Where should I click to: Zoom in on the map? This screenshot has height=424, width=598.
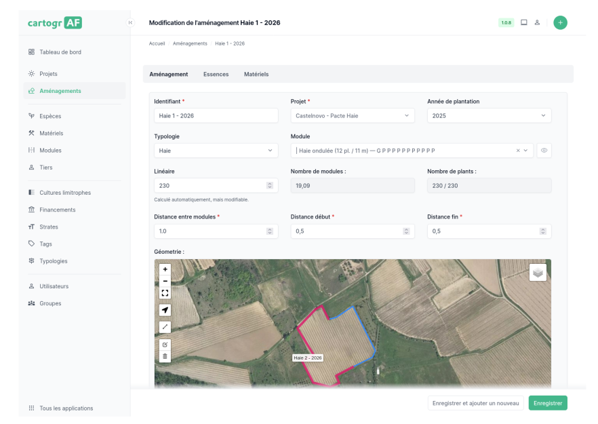point(165,269)
